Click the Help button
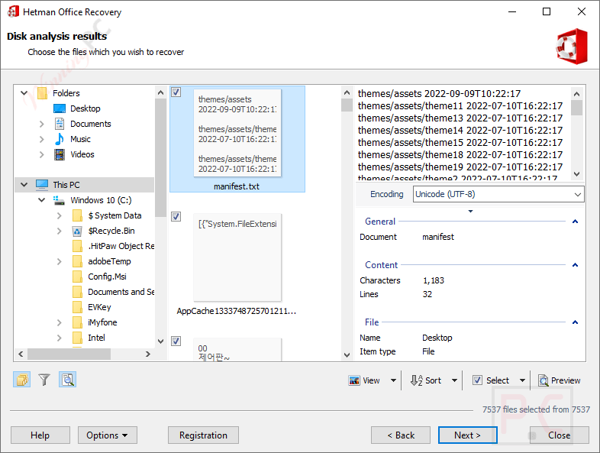The width and height of the screenshot is (600, 453). 40,435
